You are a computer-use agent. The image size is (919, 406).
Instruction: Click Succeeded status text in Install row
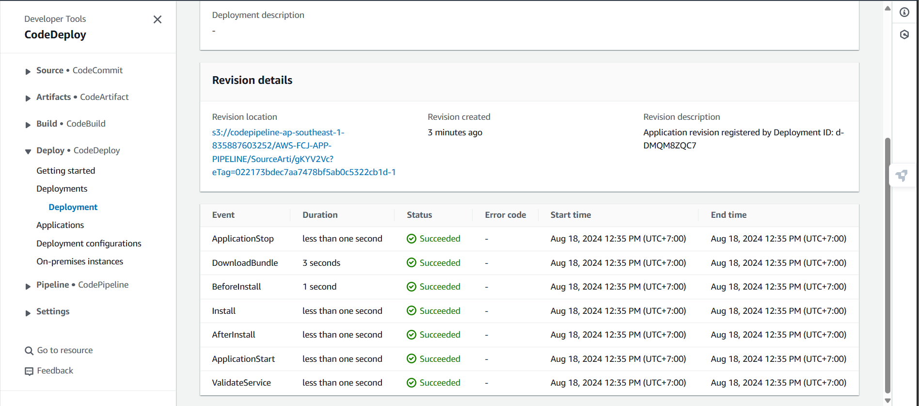(440, 311)
